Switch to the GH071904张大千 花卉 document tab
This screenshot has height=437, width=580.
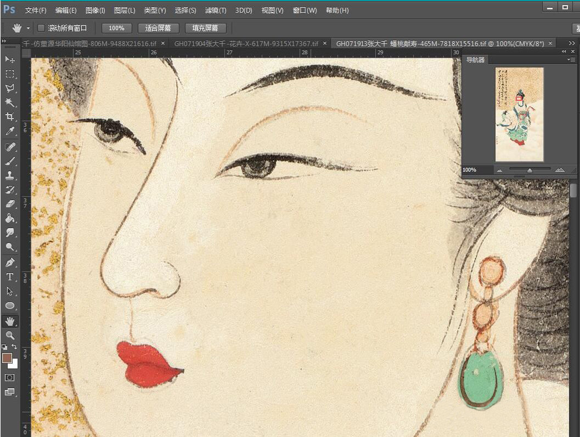tap(246, 44)
